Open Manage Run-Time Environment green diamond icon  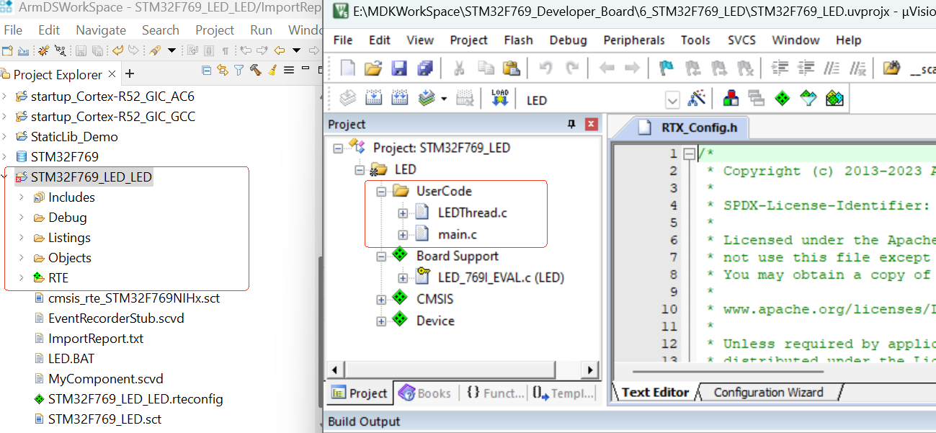(x=783, y=99)
